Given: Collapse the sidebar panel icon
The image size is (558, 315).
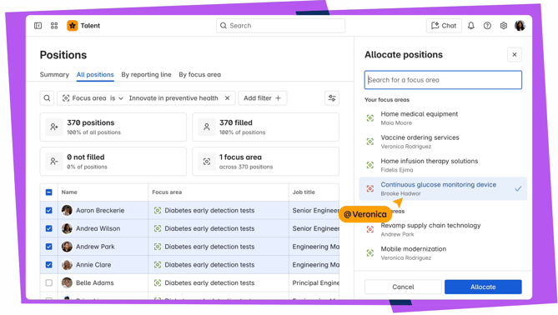Looking at the screenshot, I should 38,26.
